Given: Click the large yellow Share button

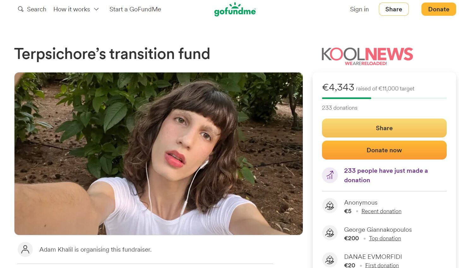Looking at the screenshot, I should tap(384, 128).
